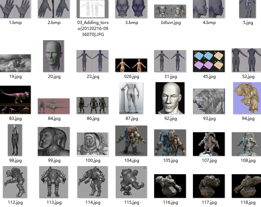Select the 99.jpg goblin head thumbnail

point(53,141)
